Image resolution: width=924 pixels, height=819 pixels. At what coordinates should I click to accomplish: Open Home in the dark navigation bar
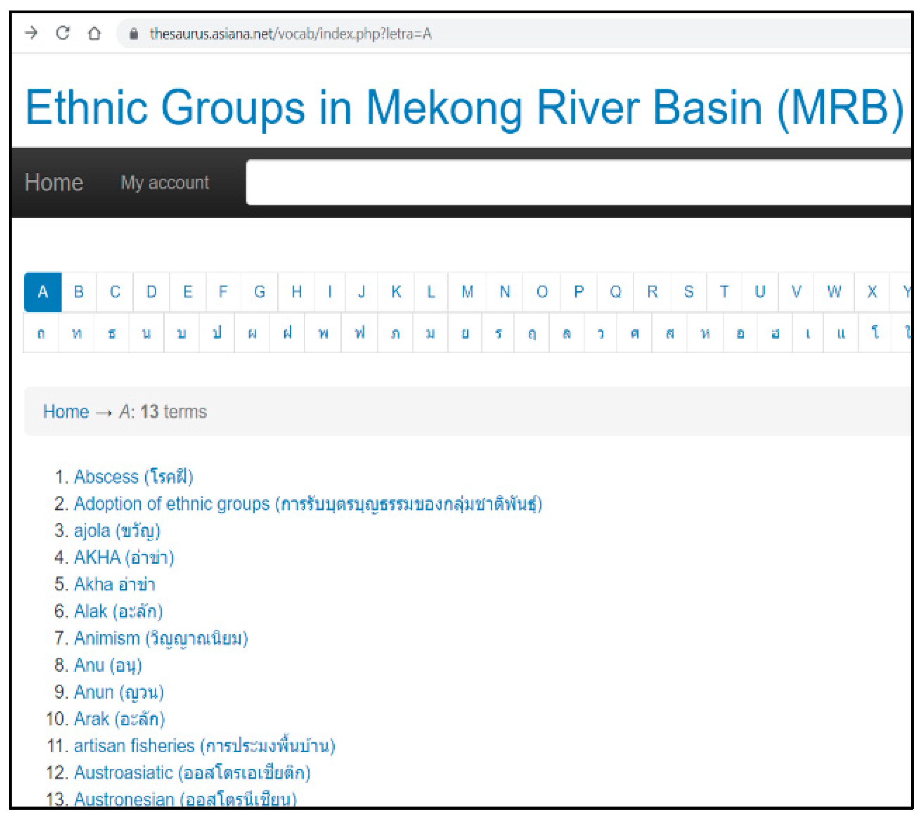coord(54,183)
